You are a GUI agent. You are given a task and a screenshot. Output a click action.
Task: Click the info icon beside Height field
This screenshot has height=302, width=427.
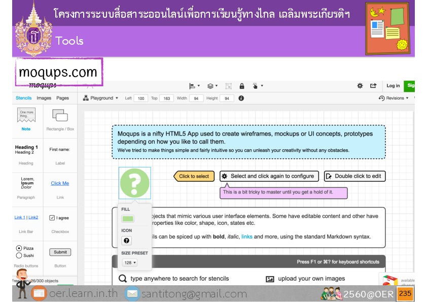tap(241, 98)
